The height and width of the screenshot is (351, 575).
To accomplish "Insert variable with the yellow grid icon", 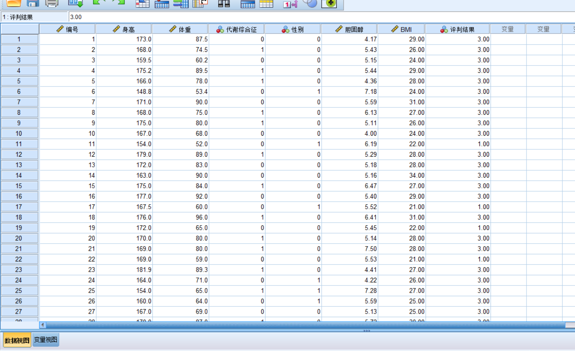I will [266, 4].
